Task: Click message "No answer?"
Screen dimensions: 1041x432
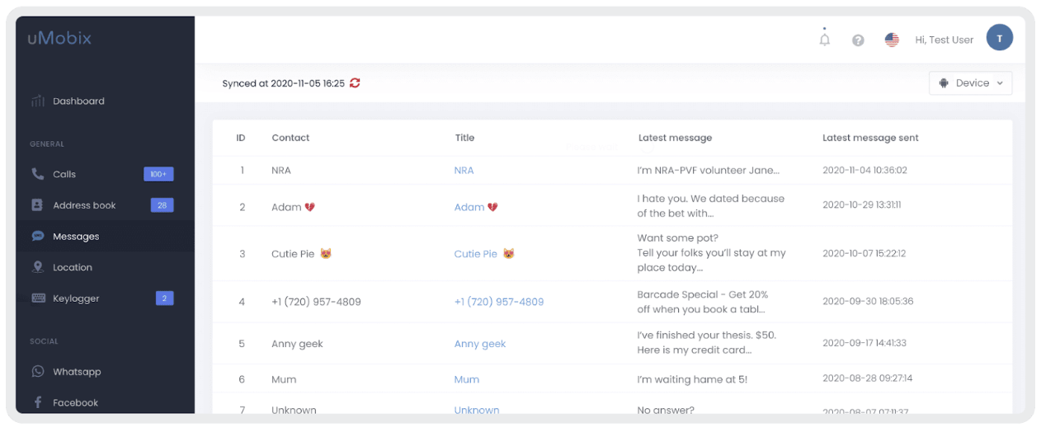Action: (666, 410)
